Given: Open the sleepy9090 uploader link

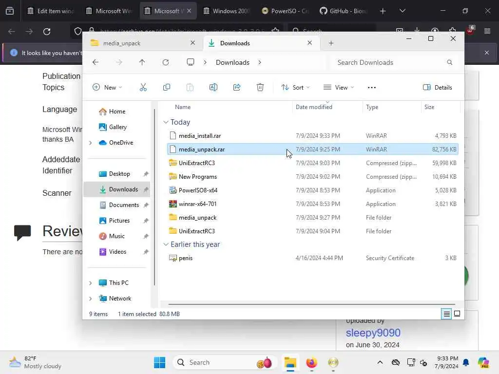Looking at the screenshot, I should (x=373, y=333).
